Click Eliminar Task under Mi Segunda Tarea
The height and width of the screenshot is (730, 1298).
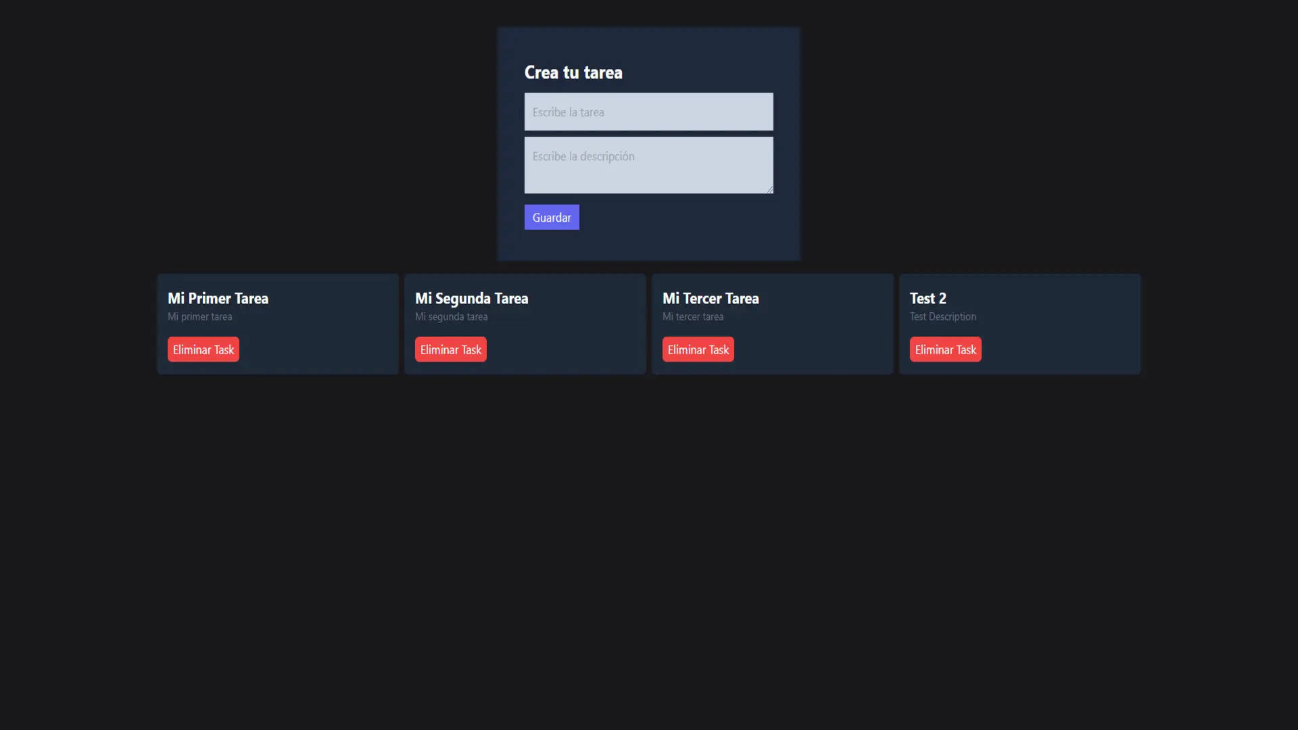[450, 349]
